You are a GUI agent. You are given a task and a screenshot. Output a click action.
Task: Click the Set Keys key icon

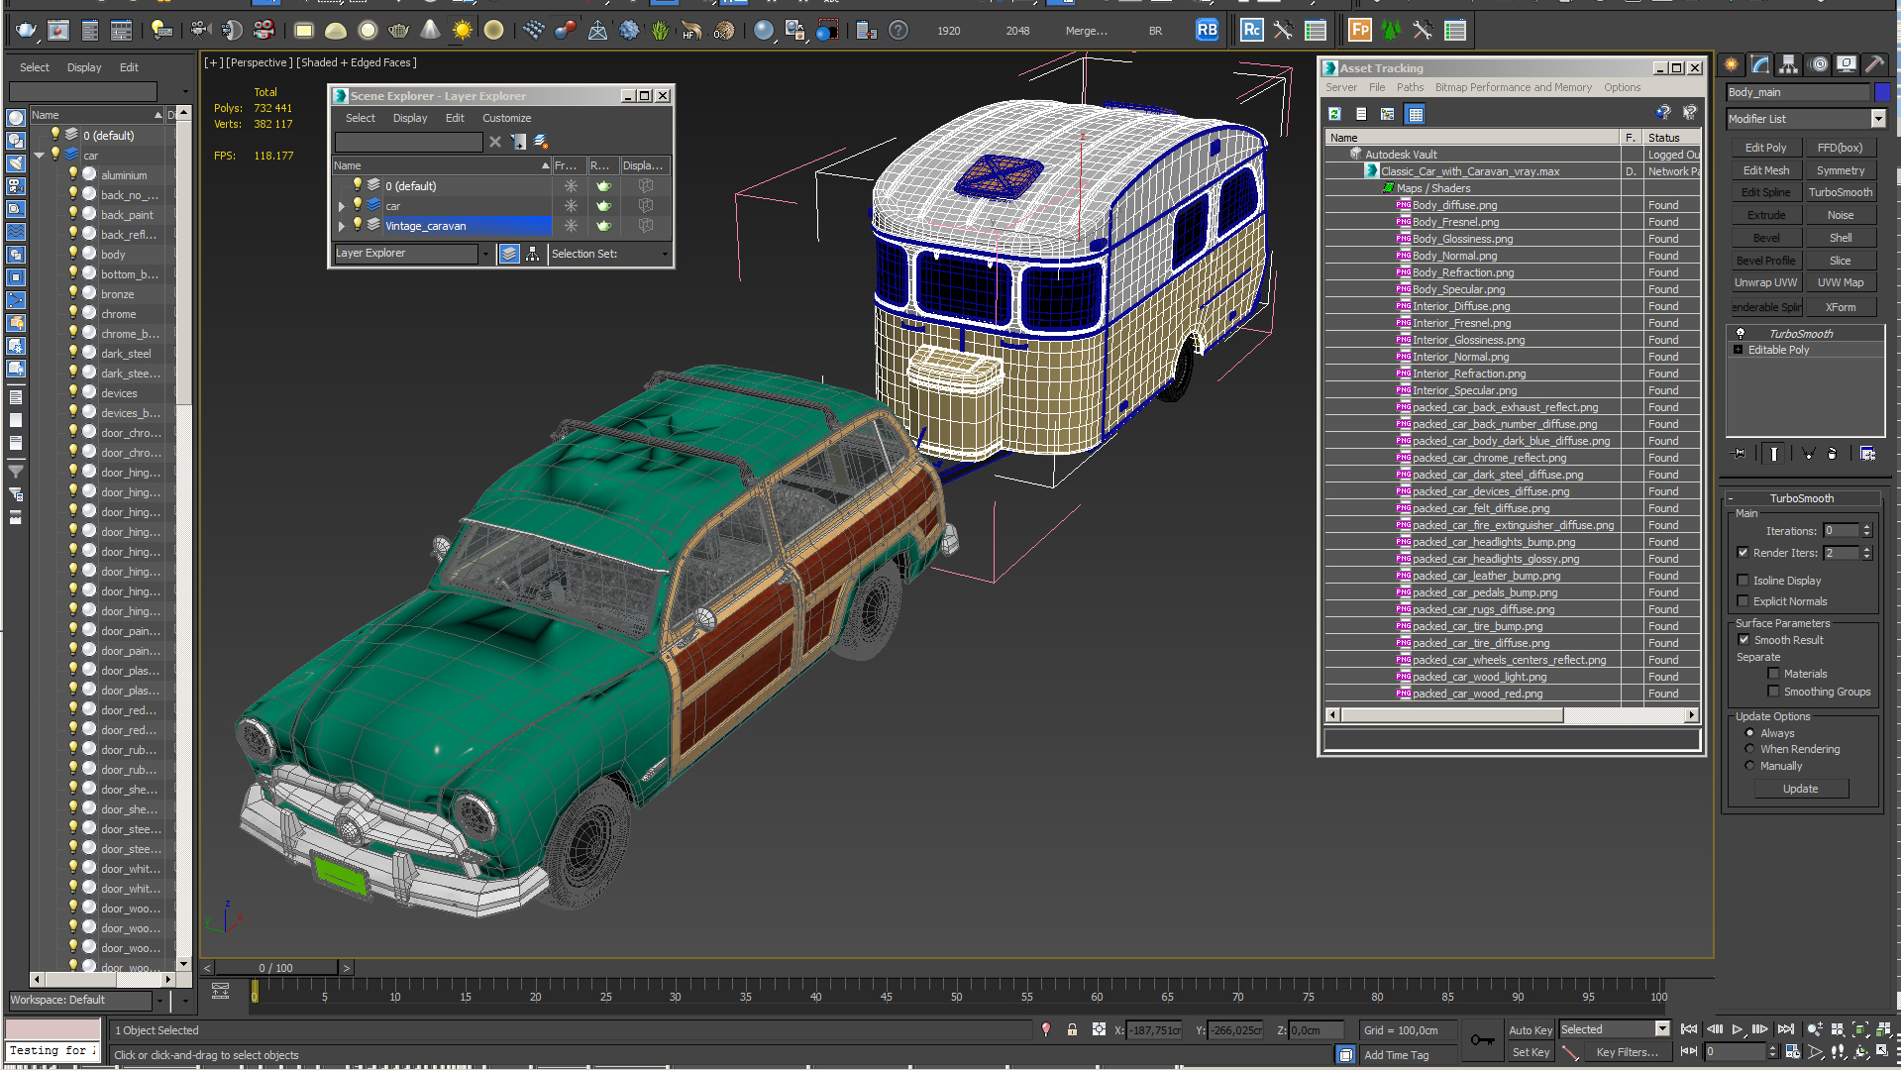pos(1483,1040)
